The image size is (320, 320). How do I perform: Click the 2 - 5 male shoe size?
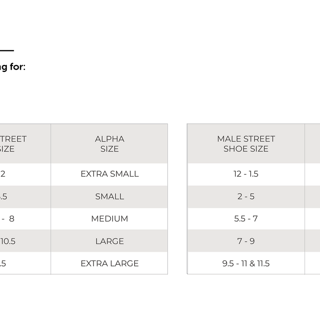246,196
